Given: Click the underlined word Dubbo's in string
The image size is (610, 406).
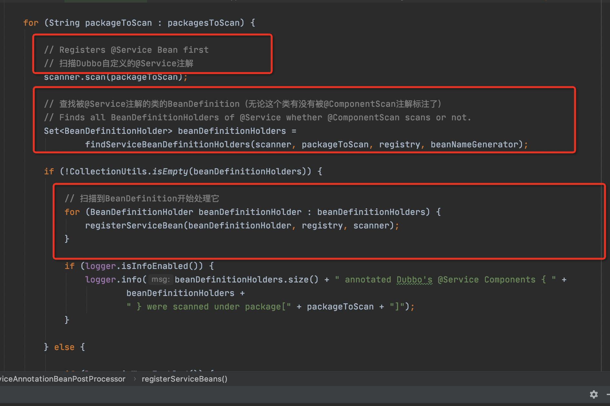Looking at the screenshot, I should pyautogui.click(x=414, y=280).
